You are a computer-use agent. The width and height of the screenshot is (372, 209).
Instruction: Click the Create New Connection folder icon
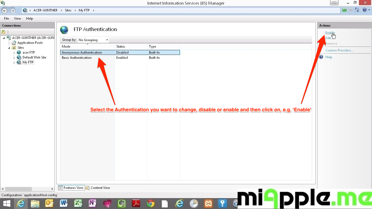[4, 32]
